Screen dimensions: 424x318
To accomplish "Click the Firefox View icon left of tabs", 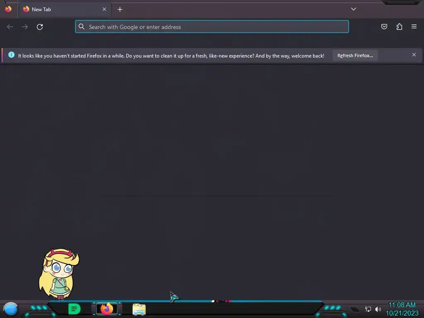I will click(x=8, y=9).
